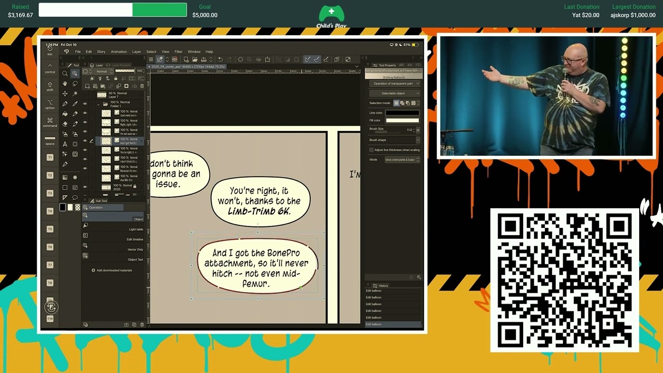The image size is (663, 373).
Task: Click the layer opacity slider
Action: pyautogui.click(x=125, y=71)
